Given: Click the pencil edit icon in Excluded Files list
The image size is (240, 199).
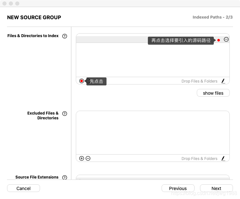Looking at the screenshot, I should click(223, 158).
